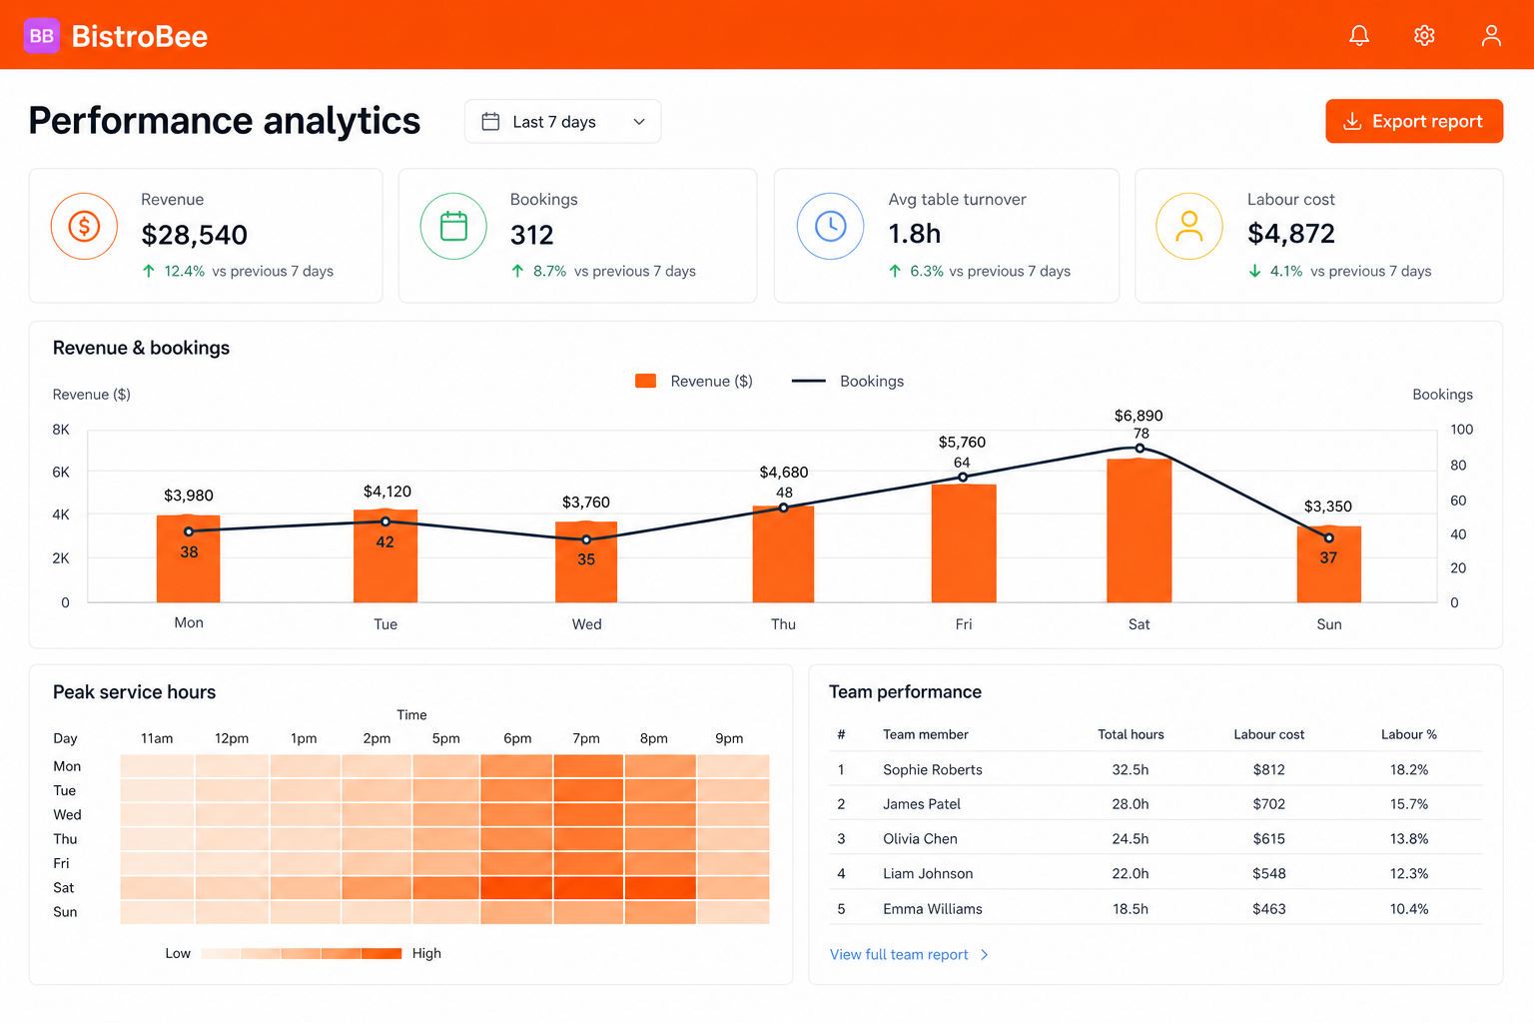The image size is (1534, 1023).
Task: Toggle the Bookings legend line
Action: click(808, 381)
